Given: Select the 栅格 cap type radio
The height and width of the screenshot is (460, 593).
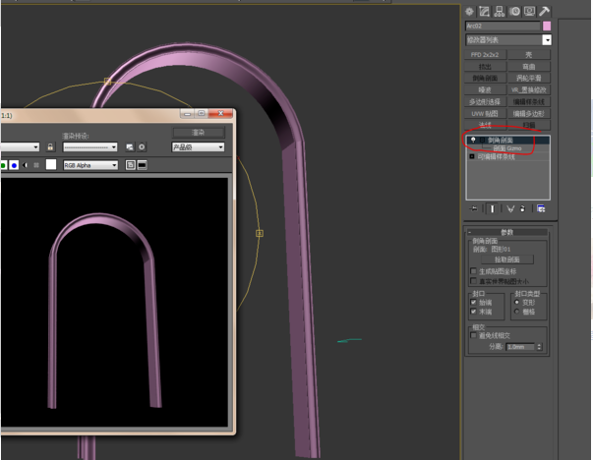Looking at the screenshot, I should pyautogui.click(x=516, y=312).
